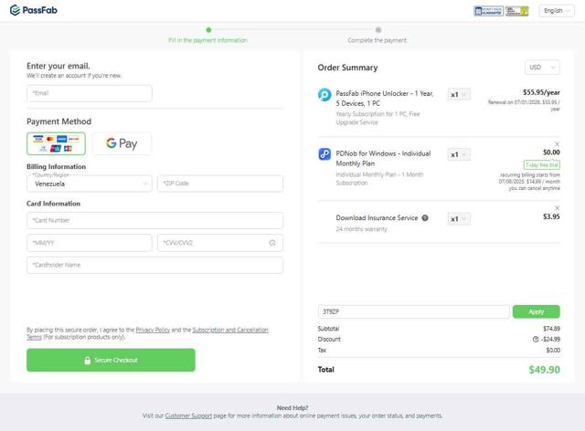Click the Email input field
The image size is (585, 431).
[x=90, y=93]
